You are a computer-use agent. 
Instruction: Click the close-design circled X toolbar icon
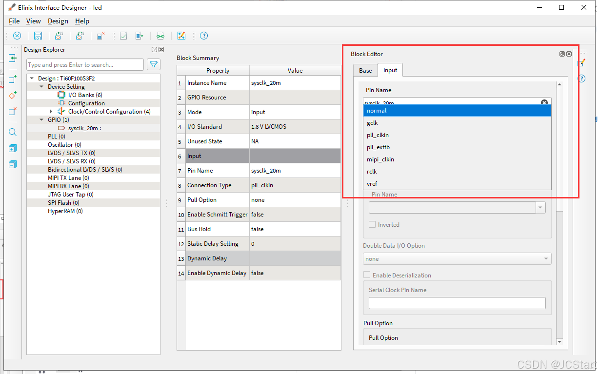17,36
